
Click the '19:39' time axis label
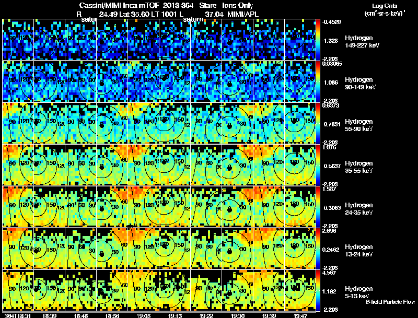(x=269, y=315)
